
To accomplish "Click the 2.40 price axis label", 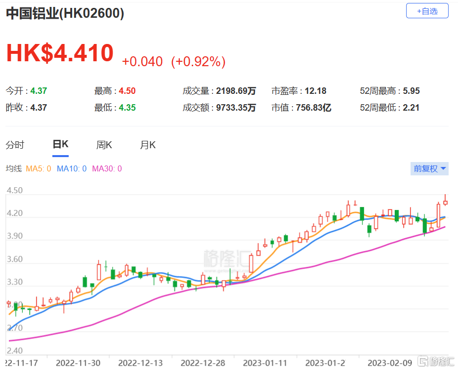I will click(15, 350).
